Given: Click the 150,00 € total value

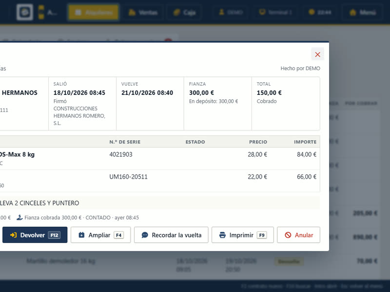Looking at the screenshot, I should [x=269, y=93].
